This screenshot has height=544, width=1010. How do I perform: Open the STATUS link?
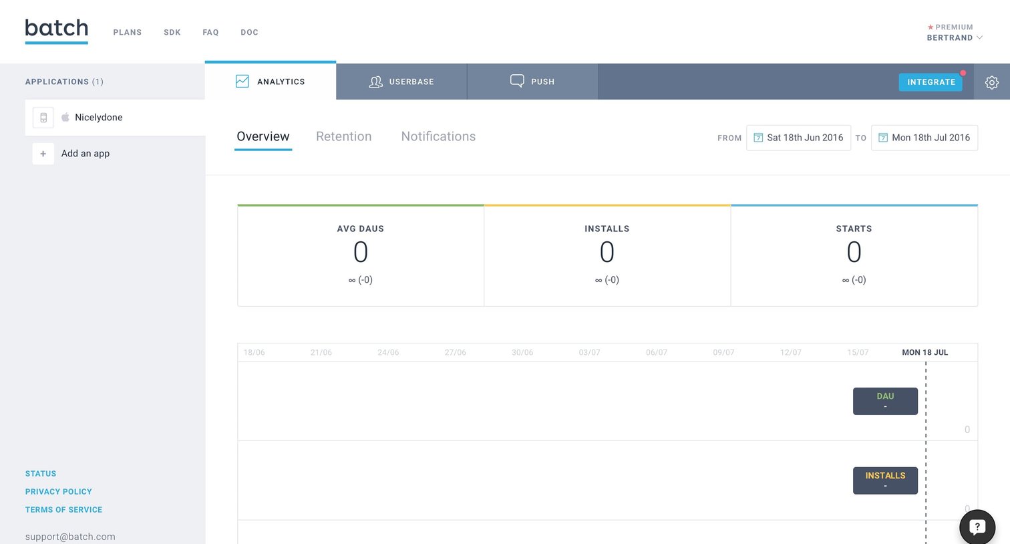point(41,473)
